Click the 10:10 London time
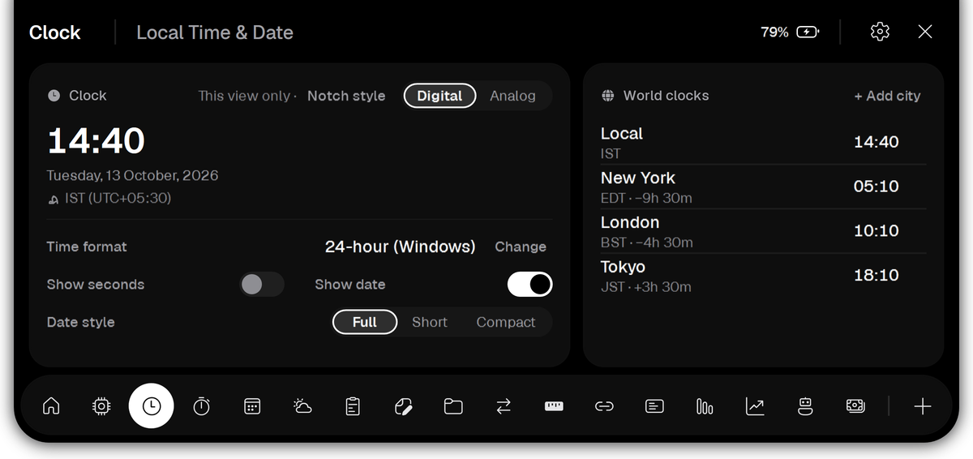Viewport: 973px width, 459px height. 877,231
